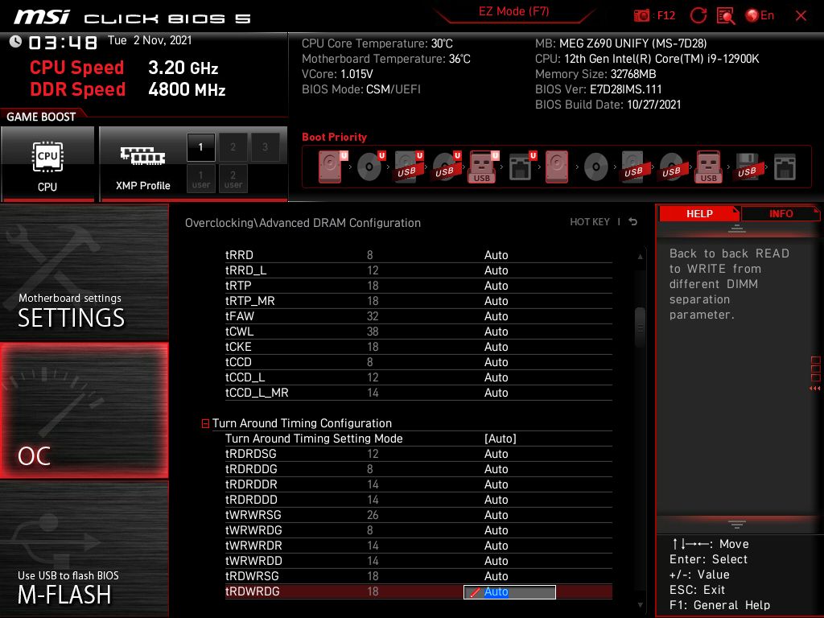
Task: Select XMP profile 2
Action: pos(233,147)
